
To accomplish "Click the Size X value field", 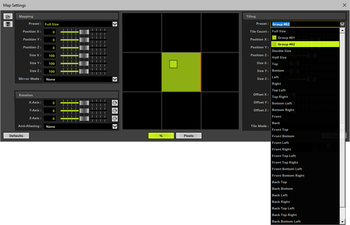I will coord(50,56).
